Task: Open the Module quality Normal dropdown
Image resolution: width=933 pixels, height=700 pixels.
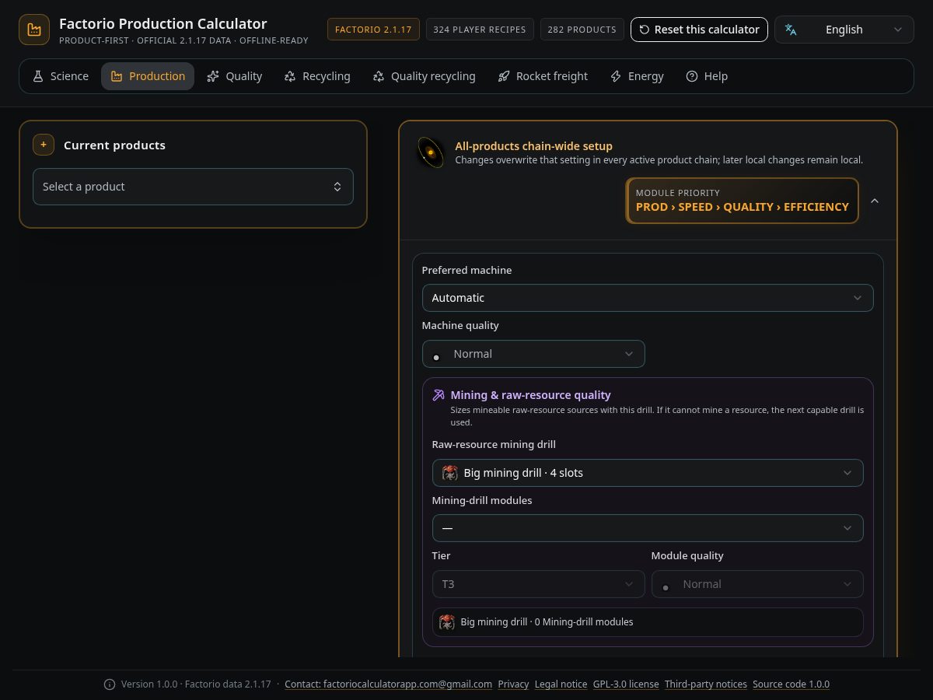Action: (x=757, y=584)
